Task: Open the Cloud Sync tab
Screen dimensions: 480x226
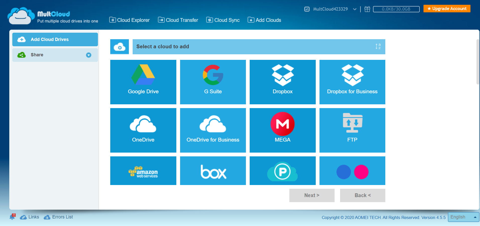Action: [223, 20]
